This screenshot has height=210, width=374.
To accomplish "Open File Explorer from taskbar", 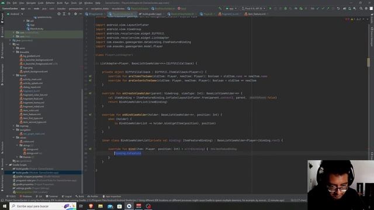I will 101,206.
